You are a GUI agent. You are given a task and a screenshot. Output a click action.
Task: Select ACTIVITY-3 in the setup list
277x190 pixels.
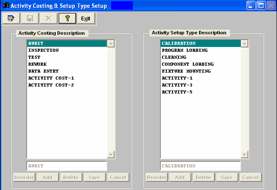[201, 85]
